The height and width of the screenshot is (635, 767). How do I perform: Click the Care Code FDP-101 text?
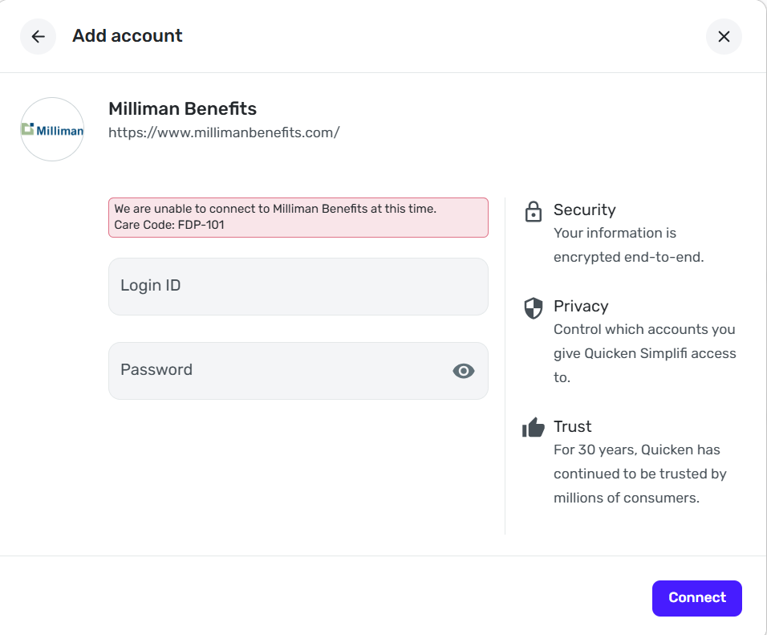click(169, 225)
